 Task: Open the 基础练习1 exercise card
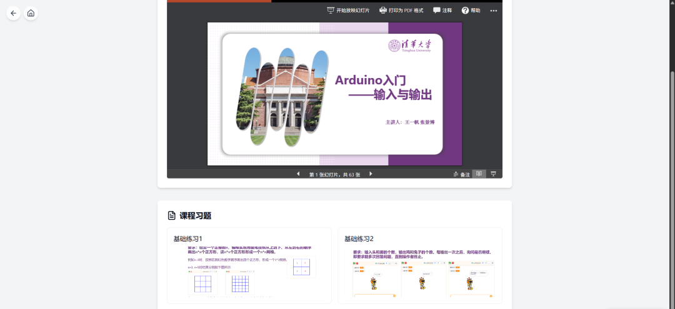pos(249,265)
